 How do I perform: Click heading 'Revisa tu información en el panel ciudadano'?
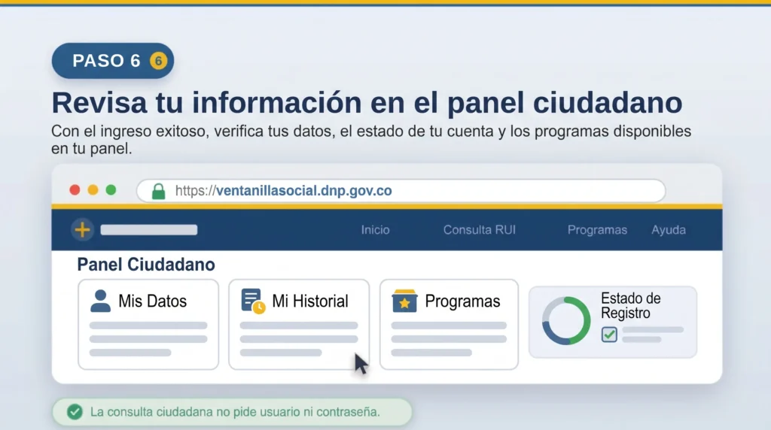[367, 102]
